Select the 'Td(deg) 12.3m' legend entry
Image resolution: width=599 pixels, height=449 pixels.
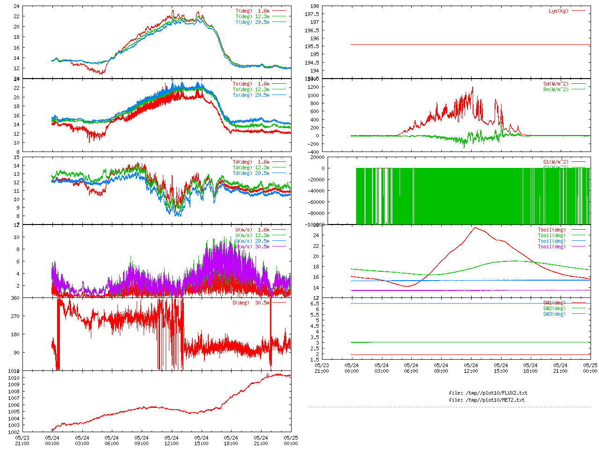(251, 167)
